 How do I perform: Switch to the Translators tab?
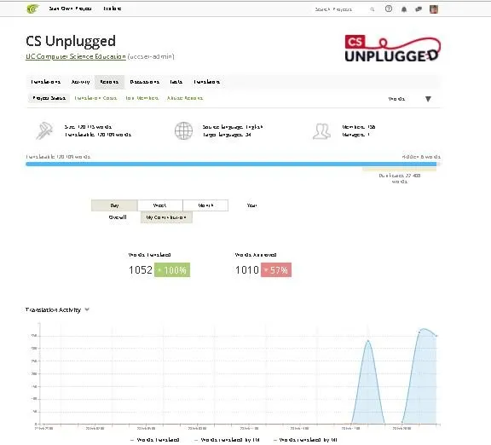click(206, 82)
